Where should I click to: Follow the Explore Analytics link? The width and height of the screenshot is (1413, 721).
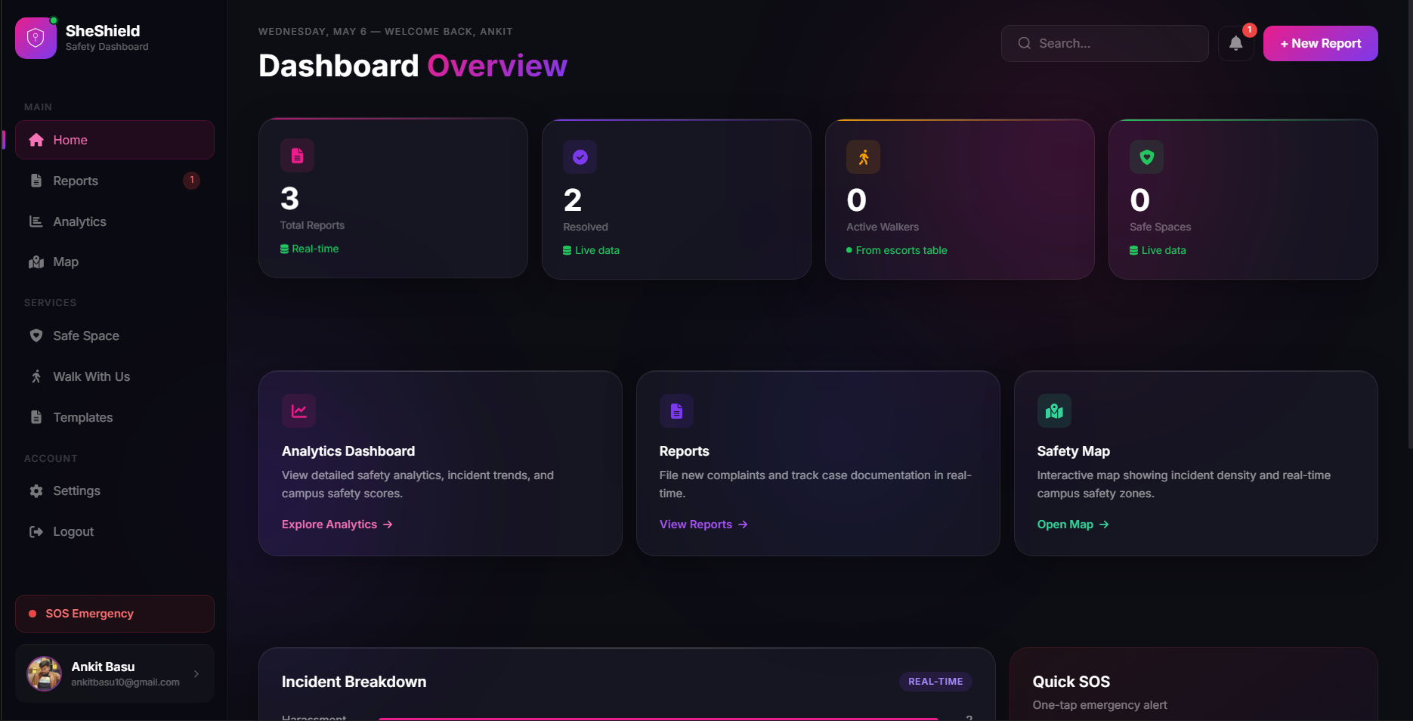pos(337,525)
